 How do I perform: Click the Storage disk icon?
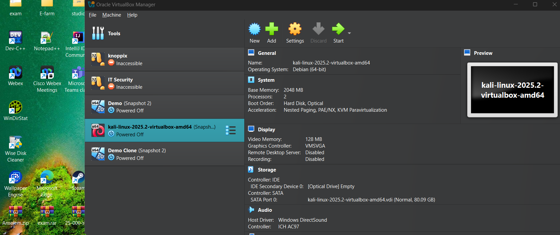click(251, 170)
